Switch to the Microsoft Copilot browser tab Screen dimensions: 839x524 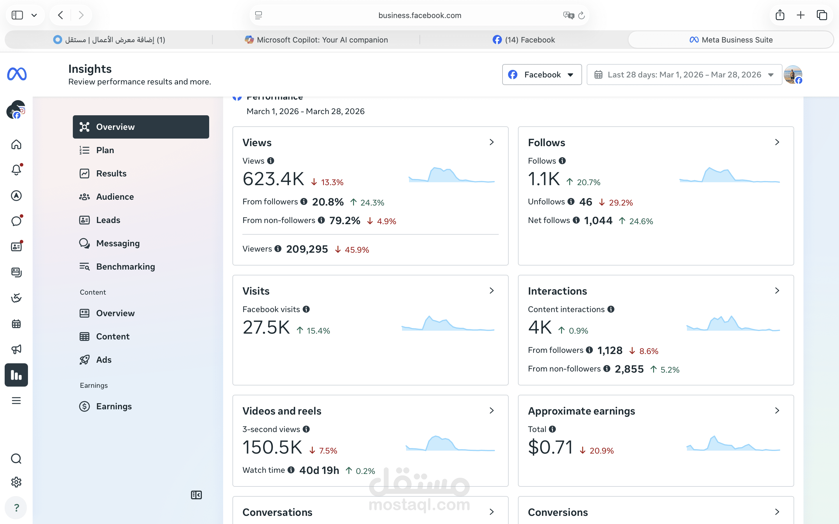pos(316,40)
